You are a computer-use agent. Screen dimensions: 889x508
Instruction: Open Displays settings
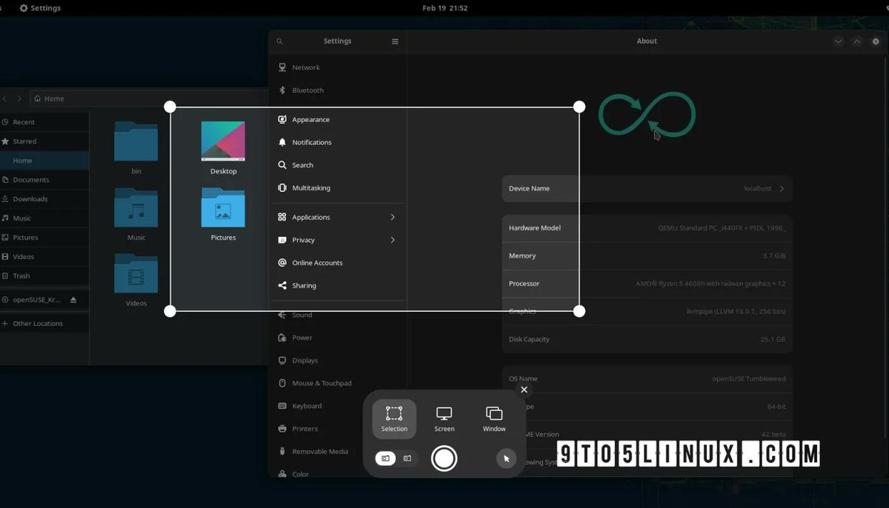point(338,361)
